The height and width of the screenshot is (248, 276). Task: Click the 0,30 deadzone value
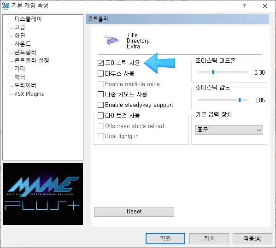[x=259, y=72]
